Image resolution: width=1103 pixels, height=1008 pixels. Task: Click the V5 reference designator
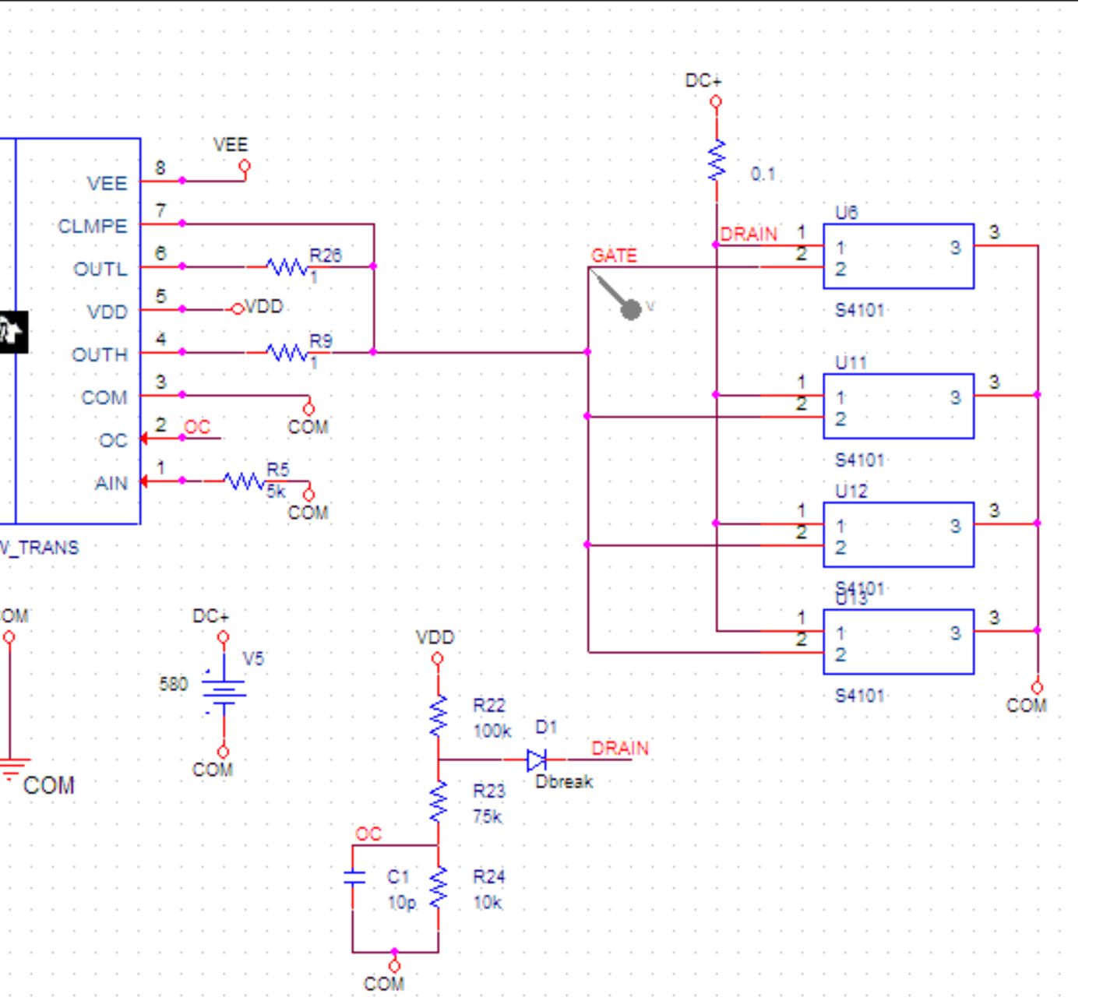[253, 659]
